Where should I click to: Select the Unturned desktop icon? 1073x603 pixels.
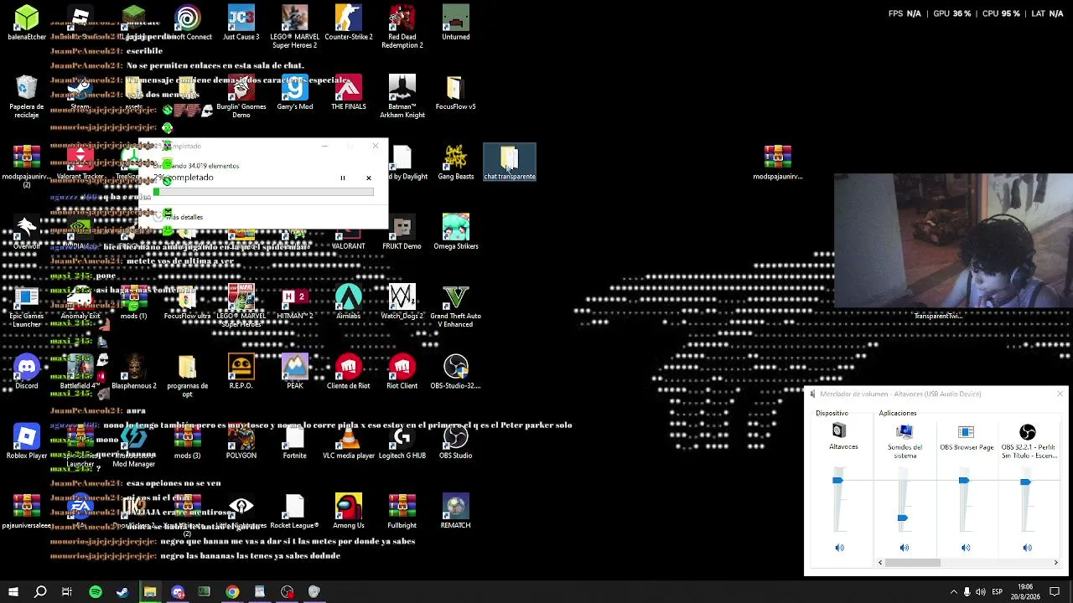coord(456,23)
